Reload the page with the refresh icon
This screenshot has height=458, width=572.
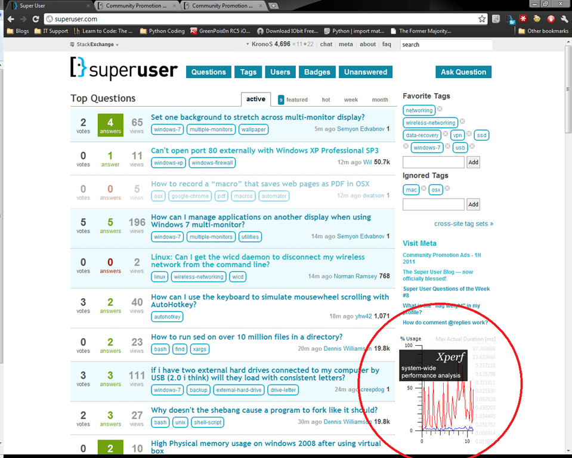click(x=35, y=19)
